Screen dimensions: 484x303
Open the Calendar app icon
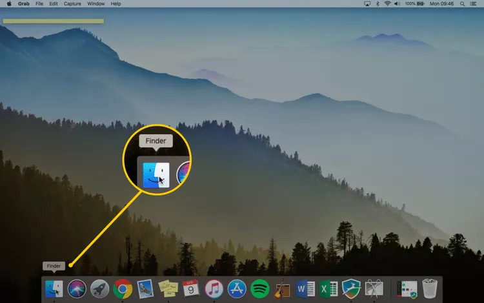(191, 288)
